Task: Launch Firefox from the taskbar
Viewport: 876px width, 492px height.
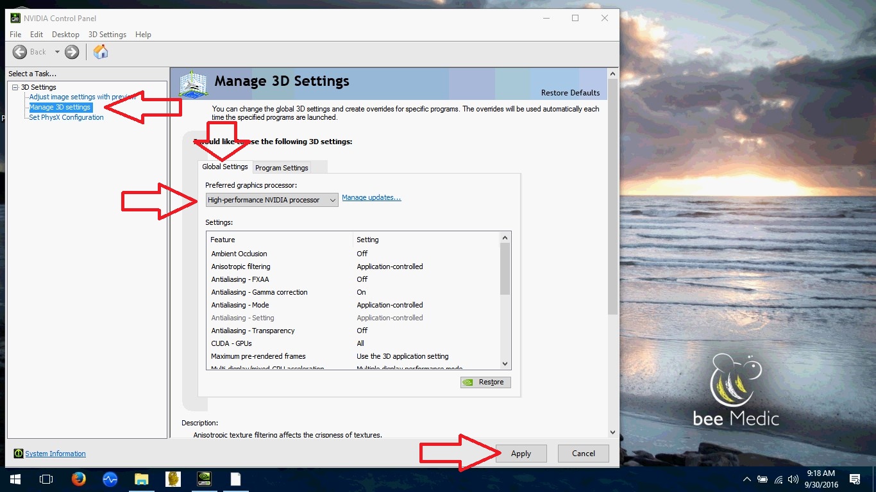Action: point(78,479)
